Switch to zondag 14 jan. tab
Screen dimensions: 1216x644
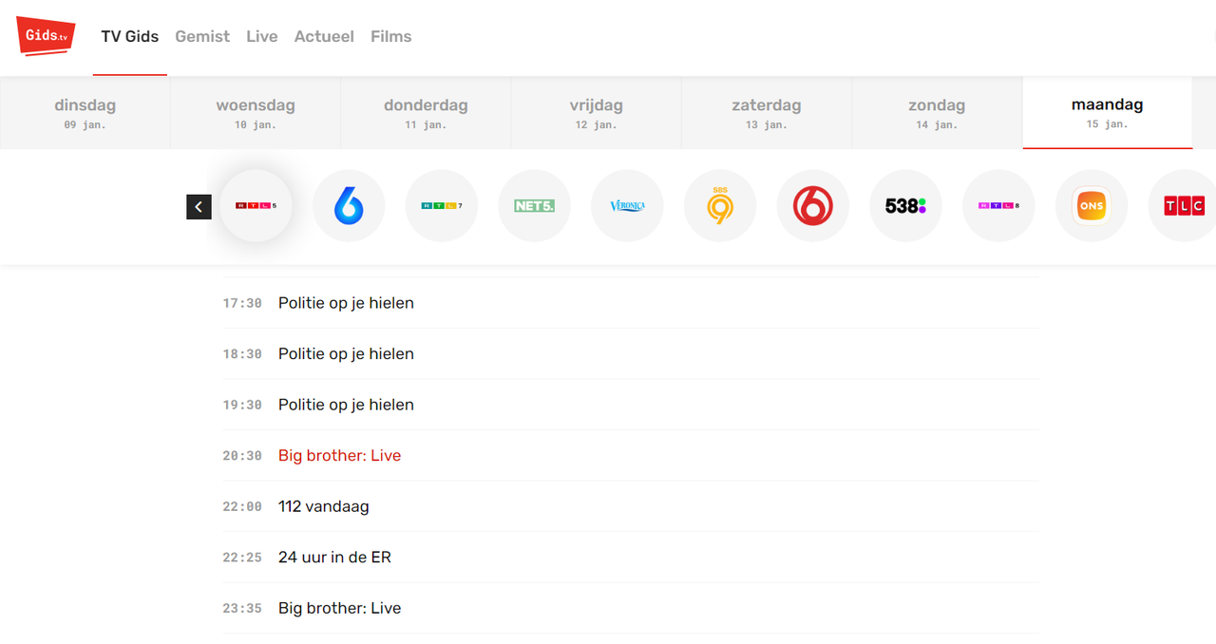pyautogui.click(x=937, y=113)
